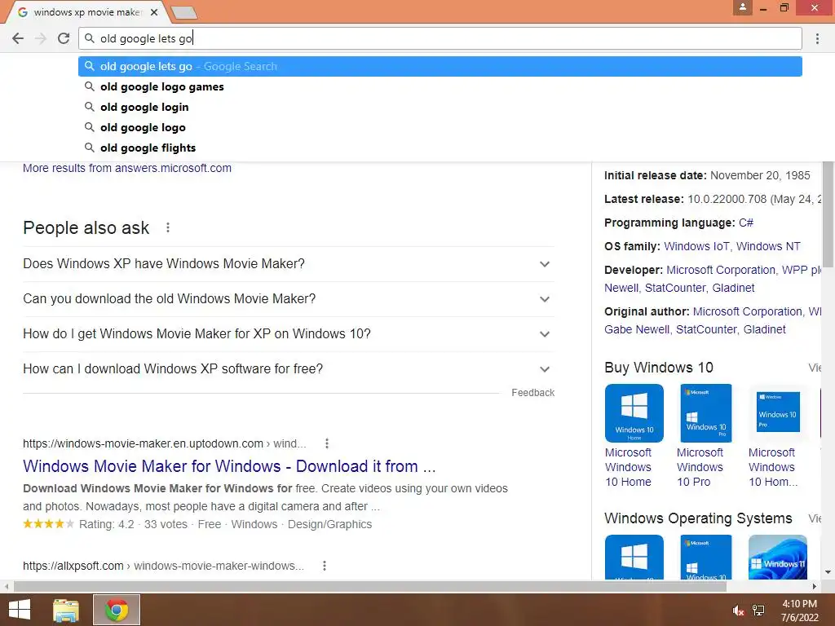
Task: Click the Chrome icon in the taskbar
Action: coord(116,610)
